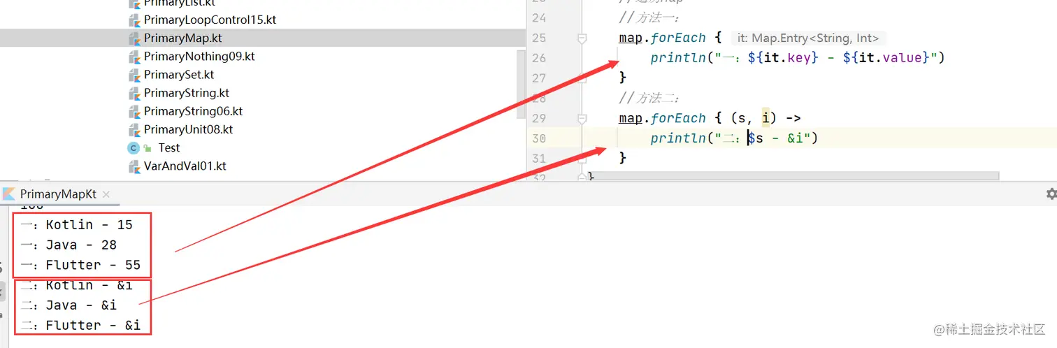Click the Kotlin file icon next to PrimarySet.kt
Screen dimensions: 1057x348
tap(135, 75)
